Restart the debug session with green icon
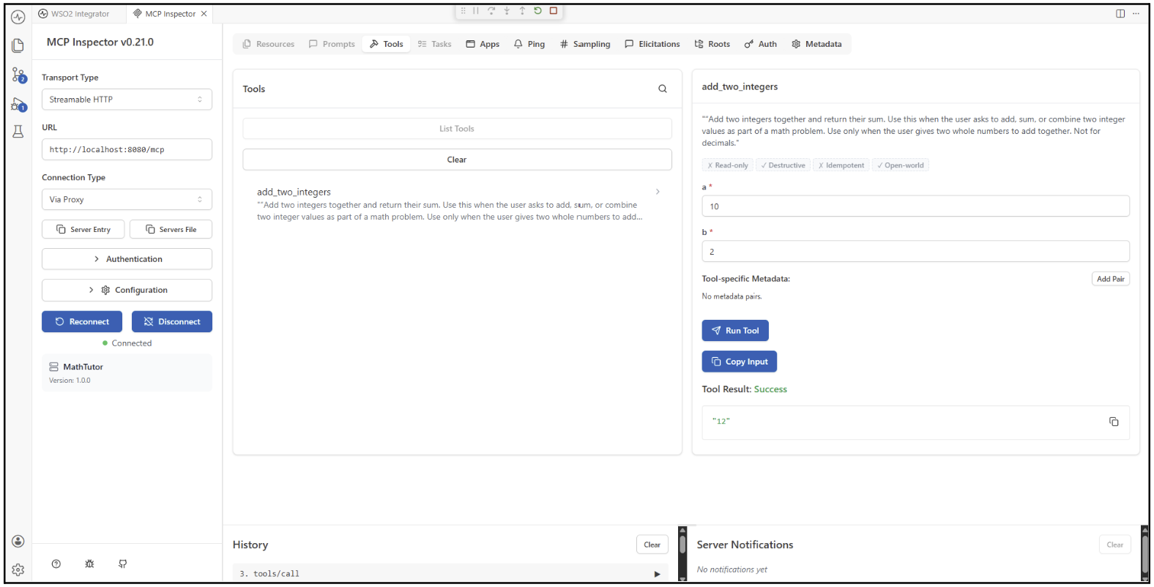 [x=537, y=11]
